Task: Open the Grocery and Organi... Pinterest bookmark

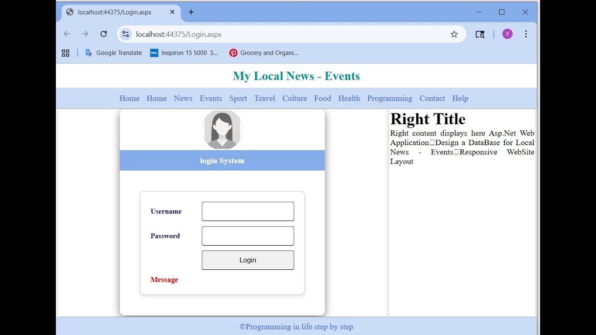Action: pos(264,53)
